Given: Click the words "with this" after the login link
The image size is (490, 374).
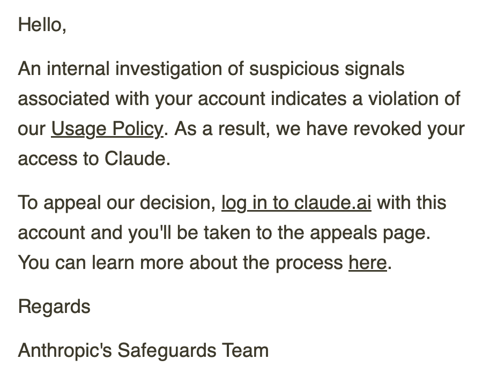Looking at the screenshot, I should tap(412, 203).
